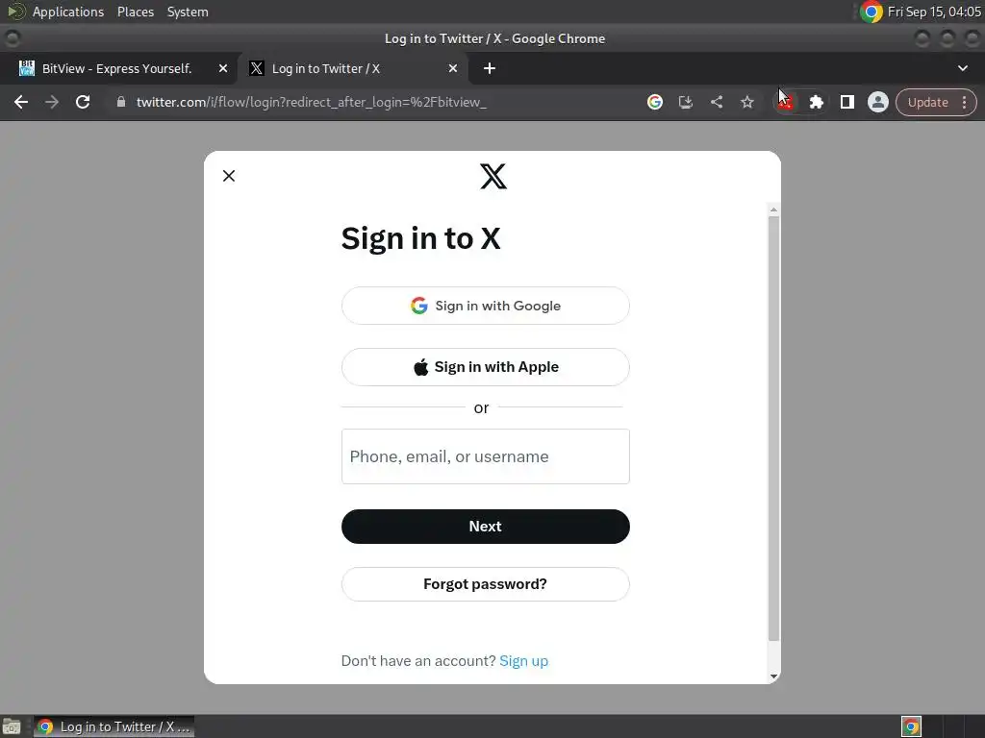Open the Chrome extensions puzzle icon
The height and width of the screenshot is (738, 985).
tap(816, 102)
